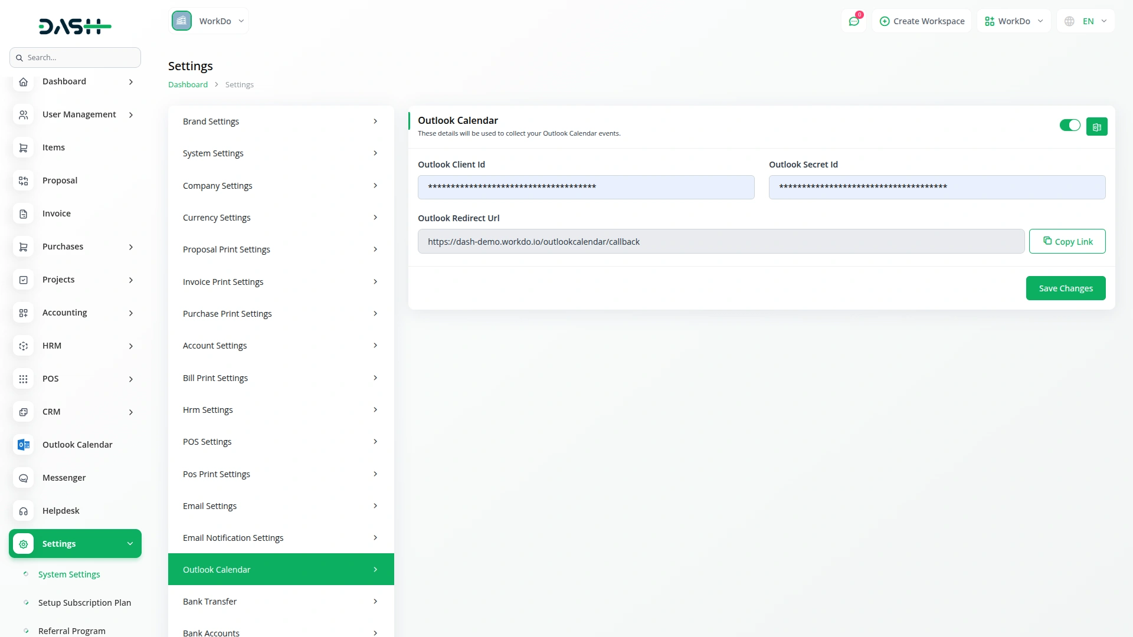Click the globe language icon
This screenshot has height=637, width=1133.
pyautogui.click(x=1069, y=21)
